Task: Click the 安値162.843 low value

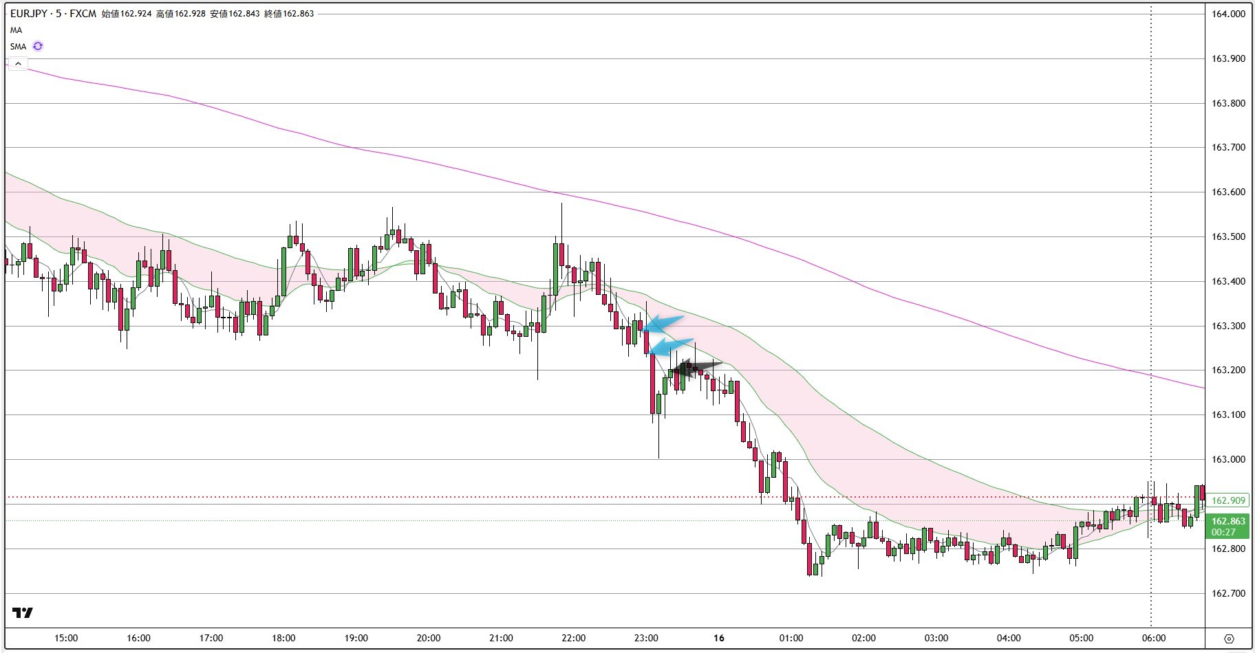Action: pos(235,14)
